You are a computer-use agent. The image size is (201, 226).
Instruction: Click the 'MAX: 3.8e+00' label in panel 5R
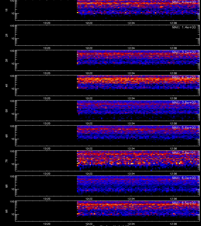pos(184,102)
